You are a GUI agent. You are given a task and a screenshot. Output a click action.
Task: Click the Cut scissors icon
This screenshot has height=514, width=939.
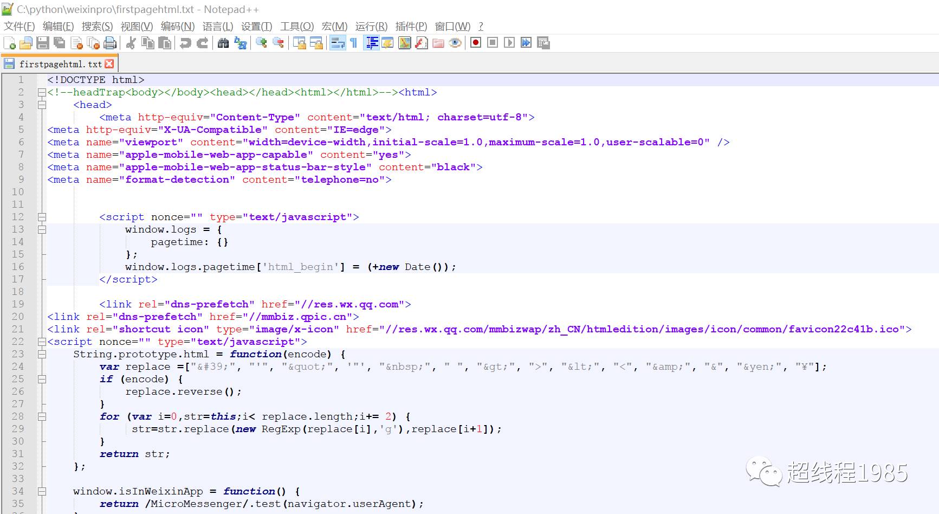point(131,43)
